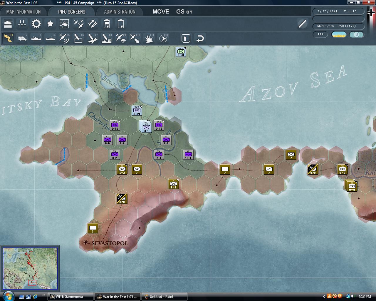This screenshot has width=376, height=301.
Task: Click the Motor Pool readout
Action: pos(338,26)
